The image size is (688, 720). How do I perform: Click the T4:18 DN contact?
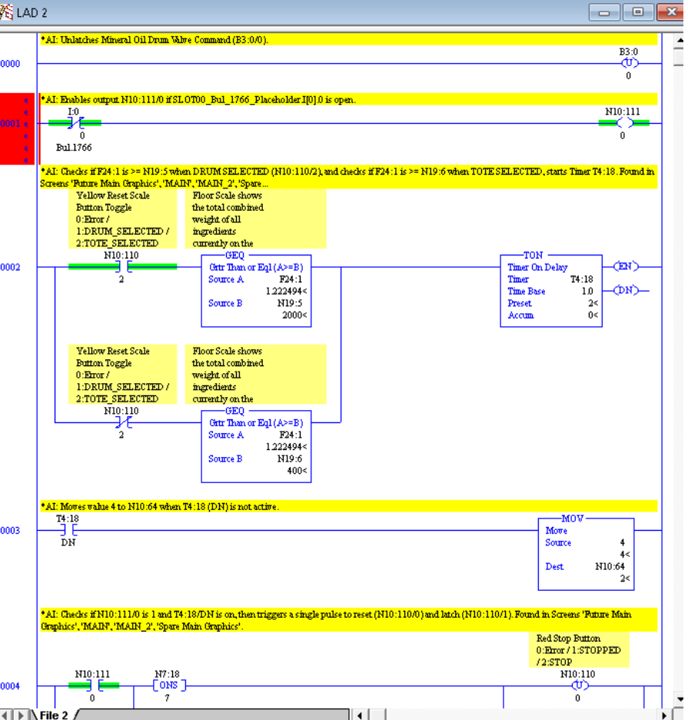(68, 530)
